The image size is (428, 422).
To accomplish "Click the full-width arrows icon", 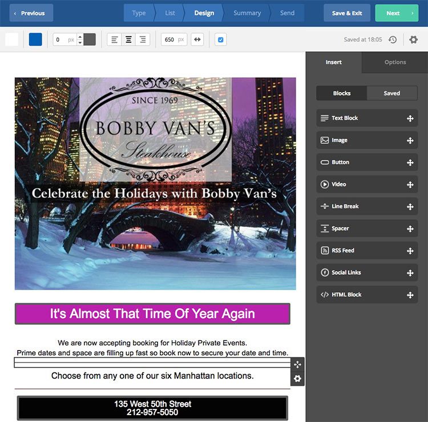I will 197,39.
